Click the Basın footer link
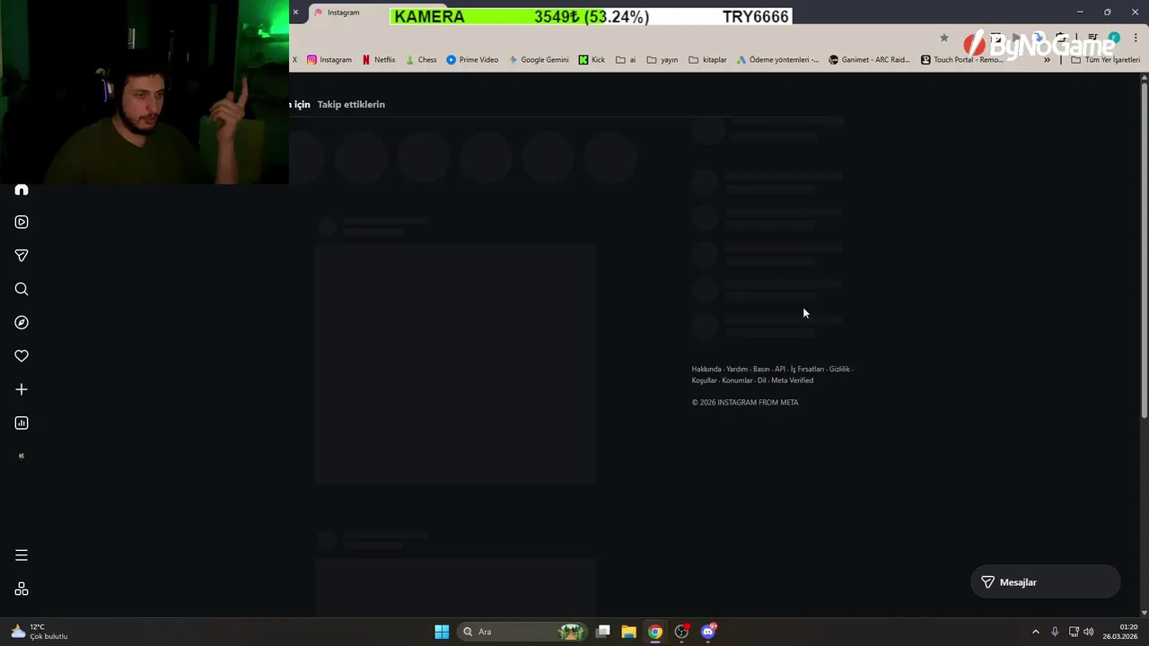This screenshot has height=646, width=1149. click(761, 369)
